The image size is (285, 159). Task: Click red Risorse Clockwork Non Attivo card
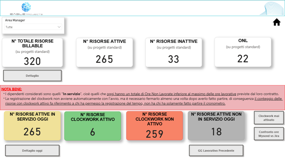coord(154,126)
